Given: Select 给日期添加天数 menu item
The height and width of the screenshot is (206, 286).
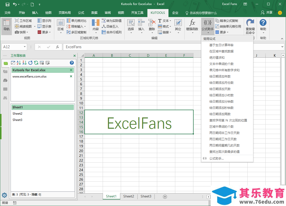Looking at the screenshot, I should click(227, 89).
